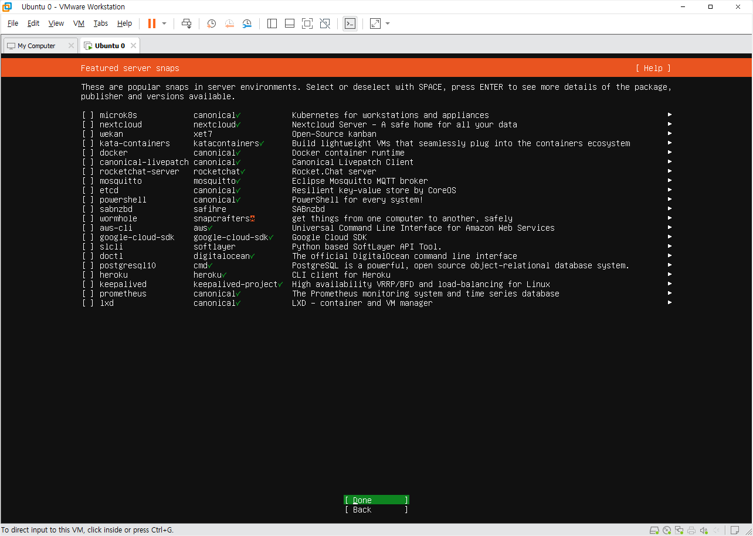753x536 pixels.
Task: Click the stretch guest display icon
Action: click(375, 23)
